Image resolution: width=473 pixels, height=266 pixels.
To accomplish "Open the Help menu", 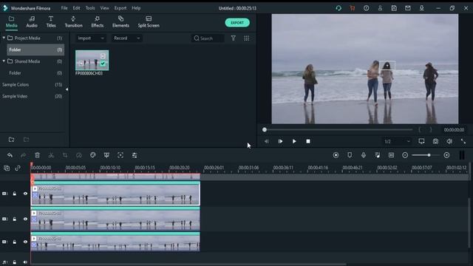I will [x=136, y=8].
